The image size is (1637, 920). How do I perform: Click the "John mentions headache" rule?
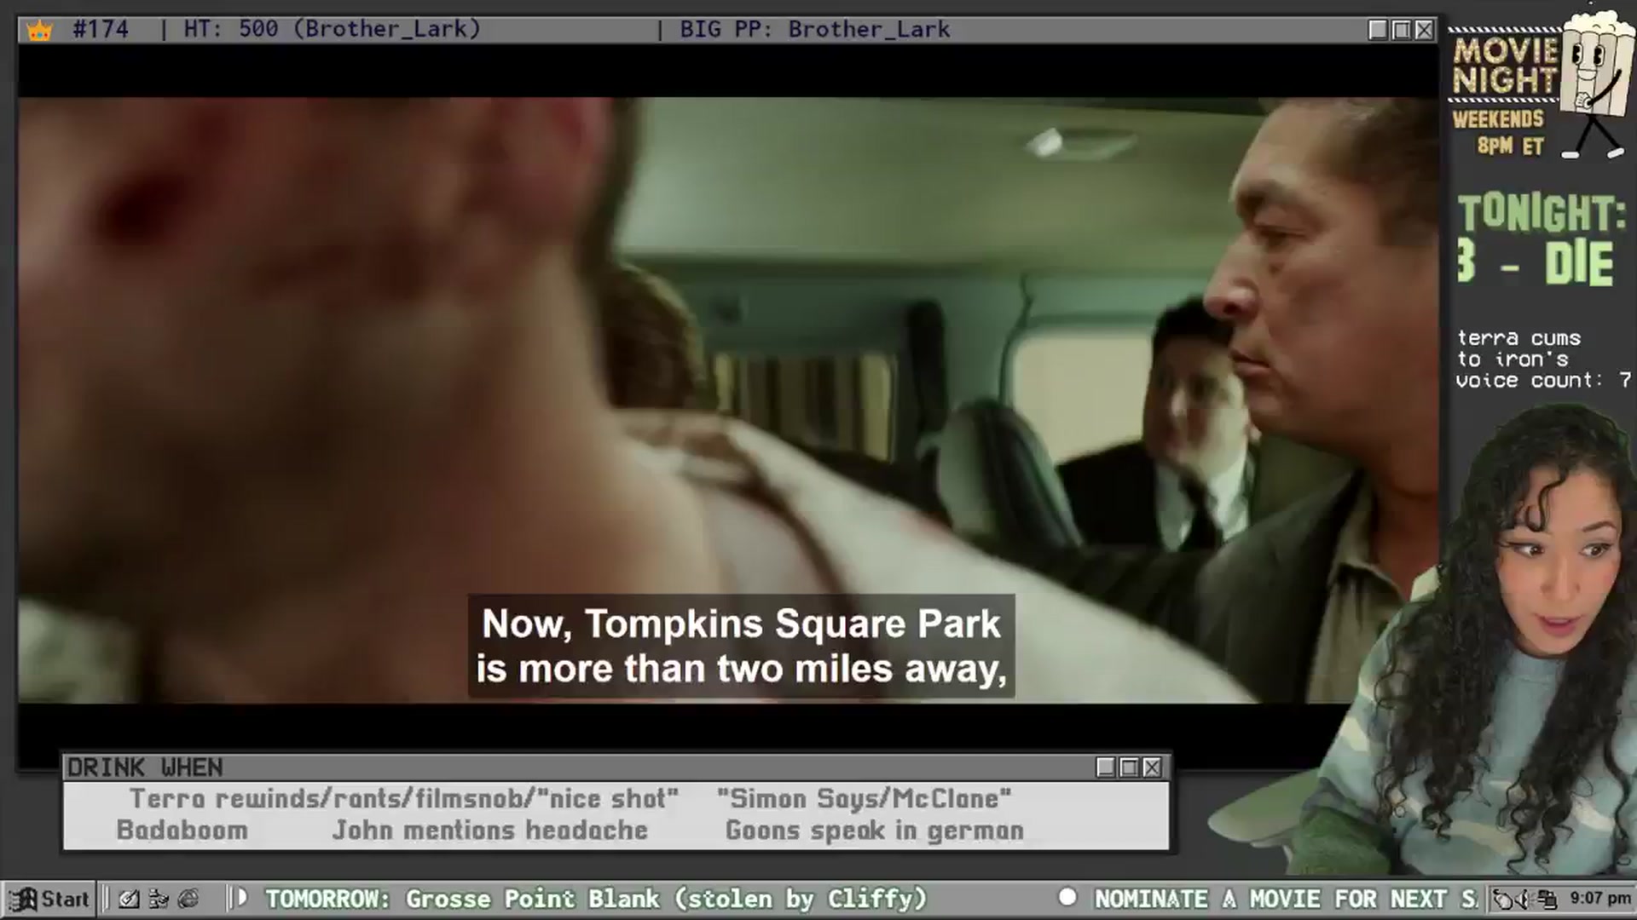point(490,831)
